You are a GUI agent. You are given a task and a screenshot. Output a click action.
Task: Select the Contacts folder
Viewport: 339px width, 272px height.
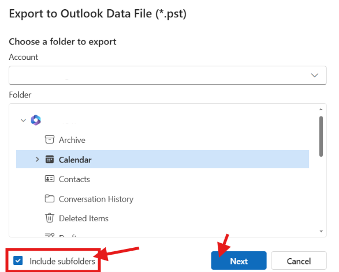(x=162, y=179)
